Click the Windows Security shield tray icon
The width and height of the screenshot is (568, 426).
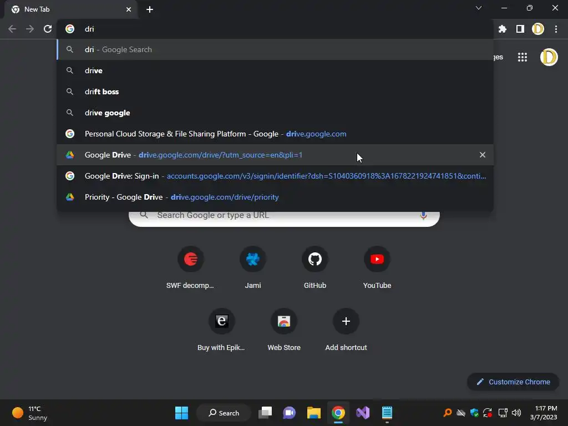point(474,413)
